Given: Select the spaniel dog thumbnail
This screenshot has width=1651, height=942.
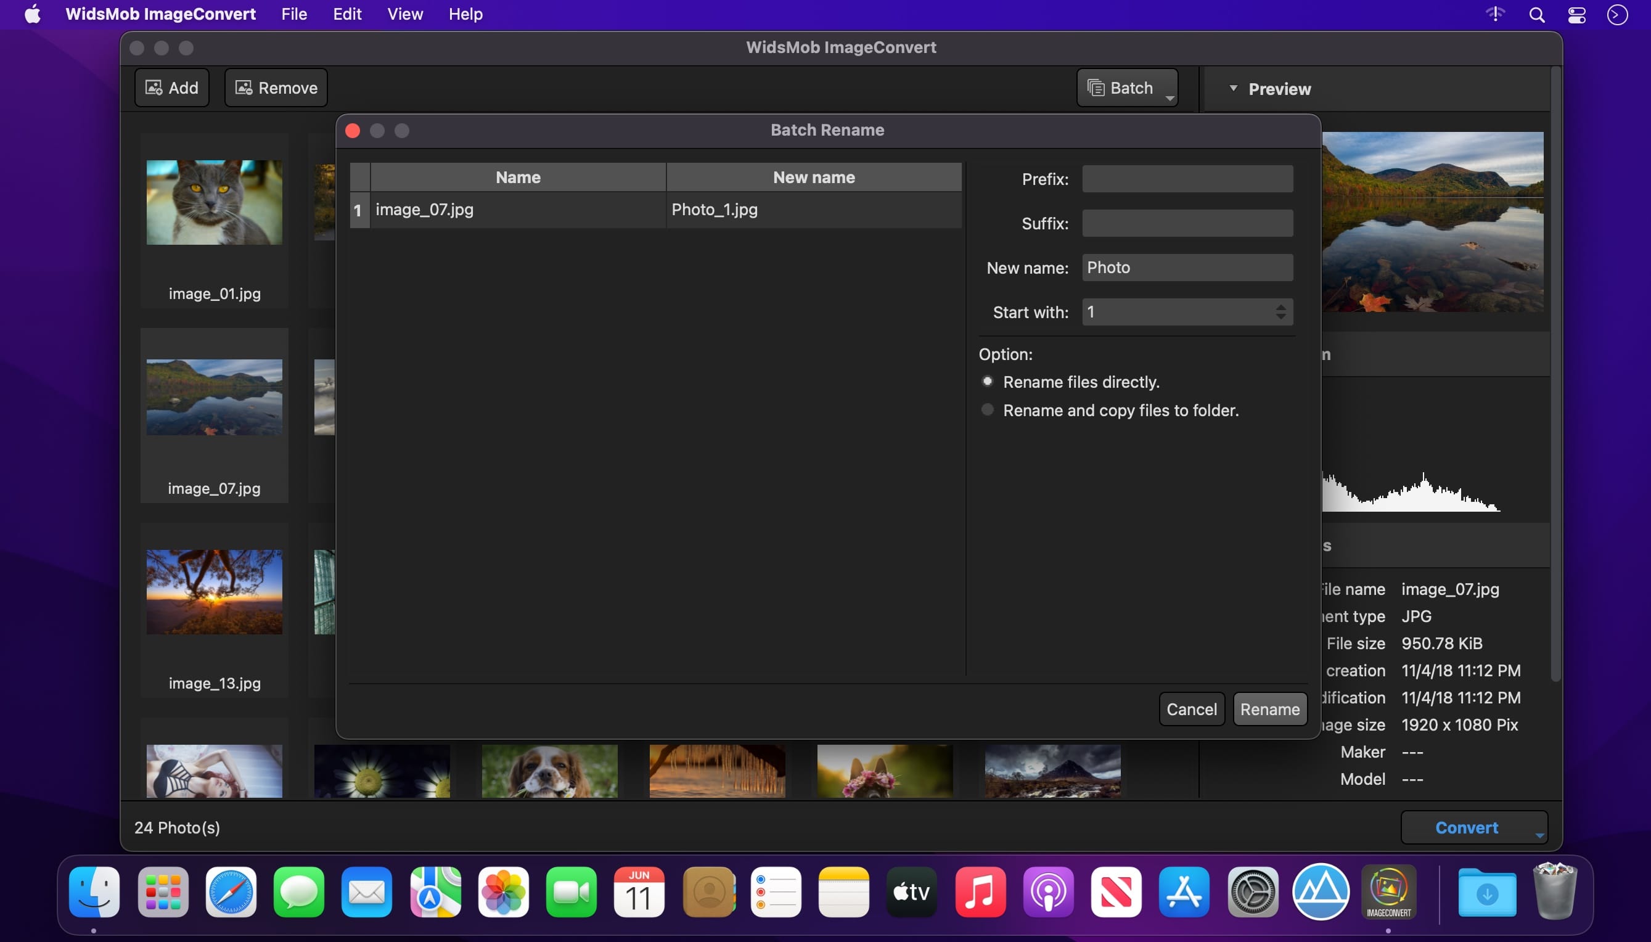Looking at the screenshot, I should (x=549, y=771).
